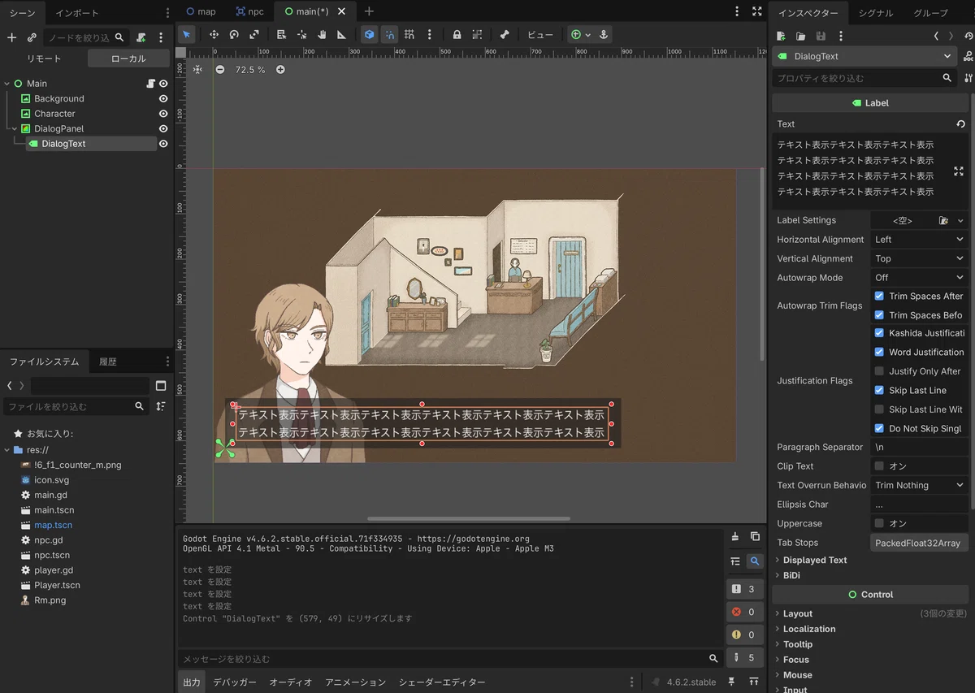The height and width of the screenshot is (693, 975).
Task: Add a new node with plus icon
Action: [x=11, y=37]
